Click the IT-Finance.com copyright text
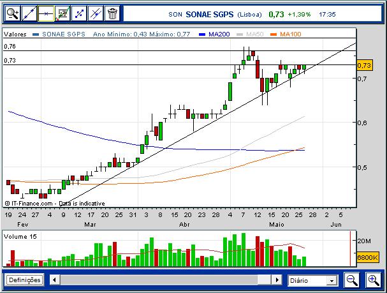This screenshot has height=293, width=387. click(55, 204)
